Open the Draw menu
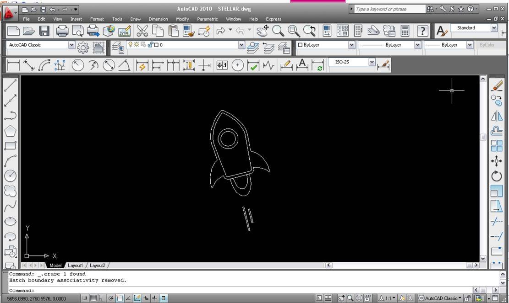The width and height of the screenshot is (509, 303). [x=135, y=19]
